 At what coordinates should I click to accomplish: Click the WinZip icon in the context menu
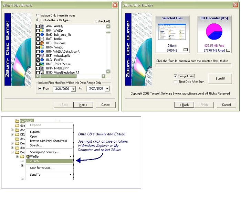[x=28, y=157]
